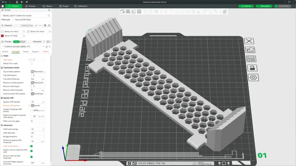Uncheck Detect narrow internal solid infill
Viewport: 296px width, 166px height.
pos(31,151)
